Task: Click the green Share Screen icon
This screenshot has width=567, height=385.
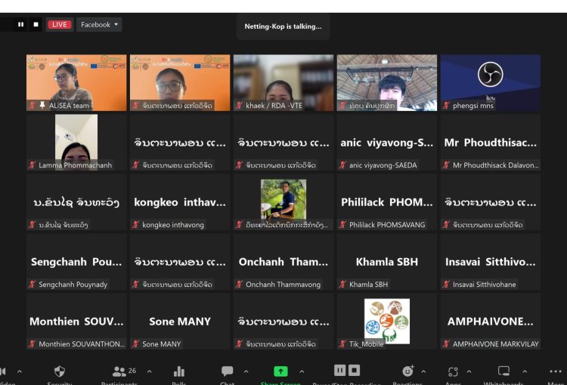Action: click(x=280, y=371)
